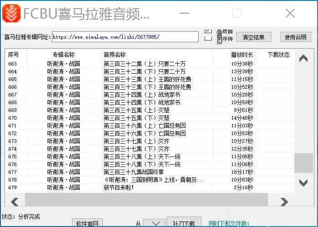
Task: Open the 从 start-number dropdown
Action: tap(154, 223)
